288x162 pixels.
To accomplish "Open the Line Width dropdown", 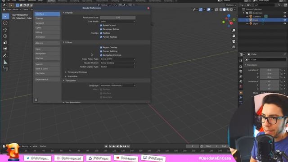I will tap(118, 22).
